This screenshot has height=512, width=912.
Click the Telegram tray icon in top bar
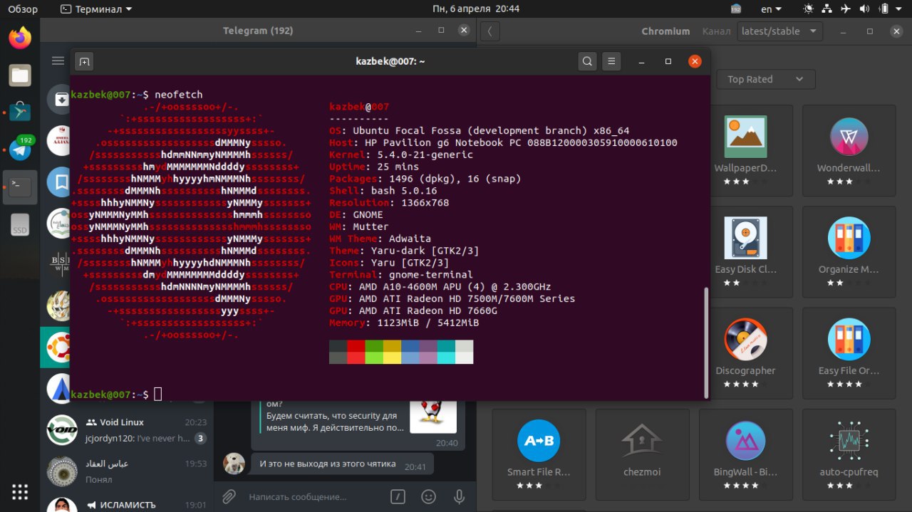736,9
